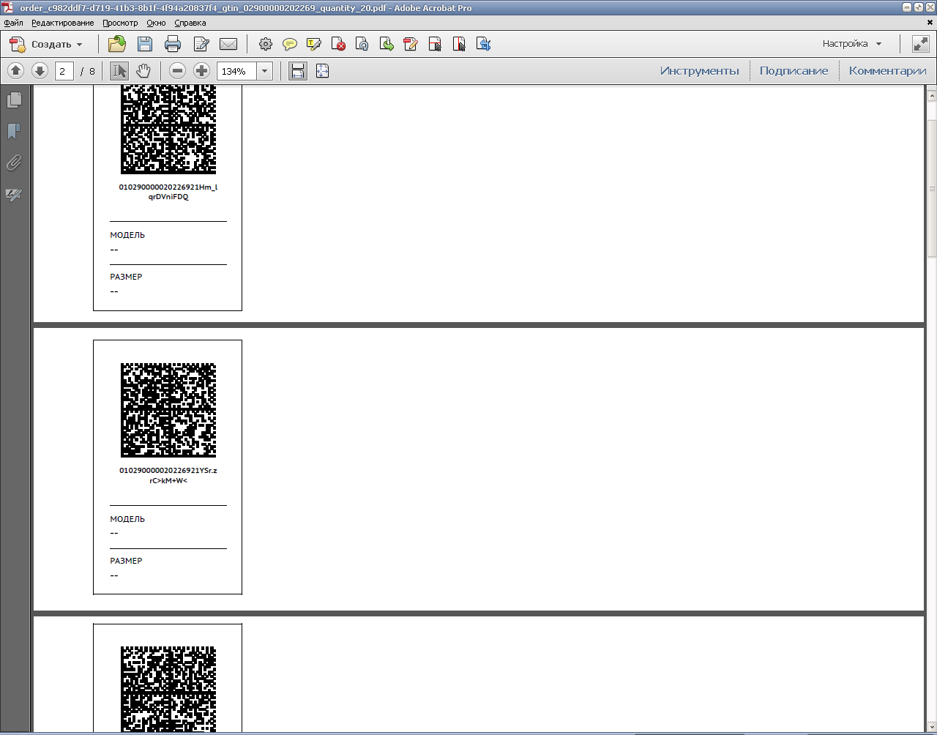The width and height of the screenshot is (937, 735).
Task: Show the Page Thumbnails side panel
Action: [14, 100]
